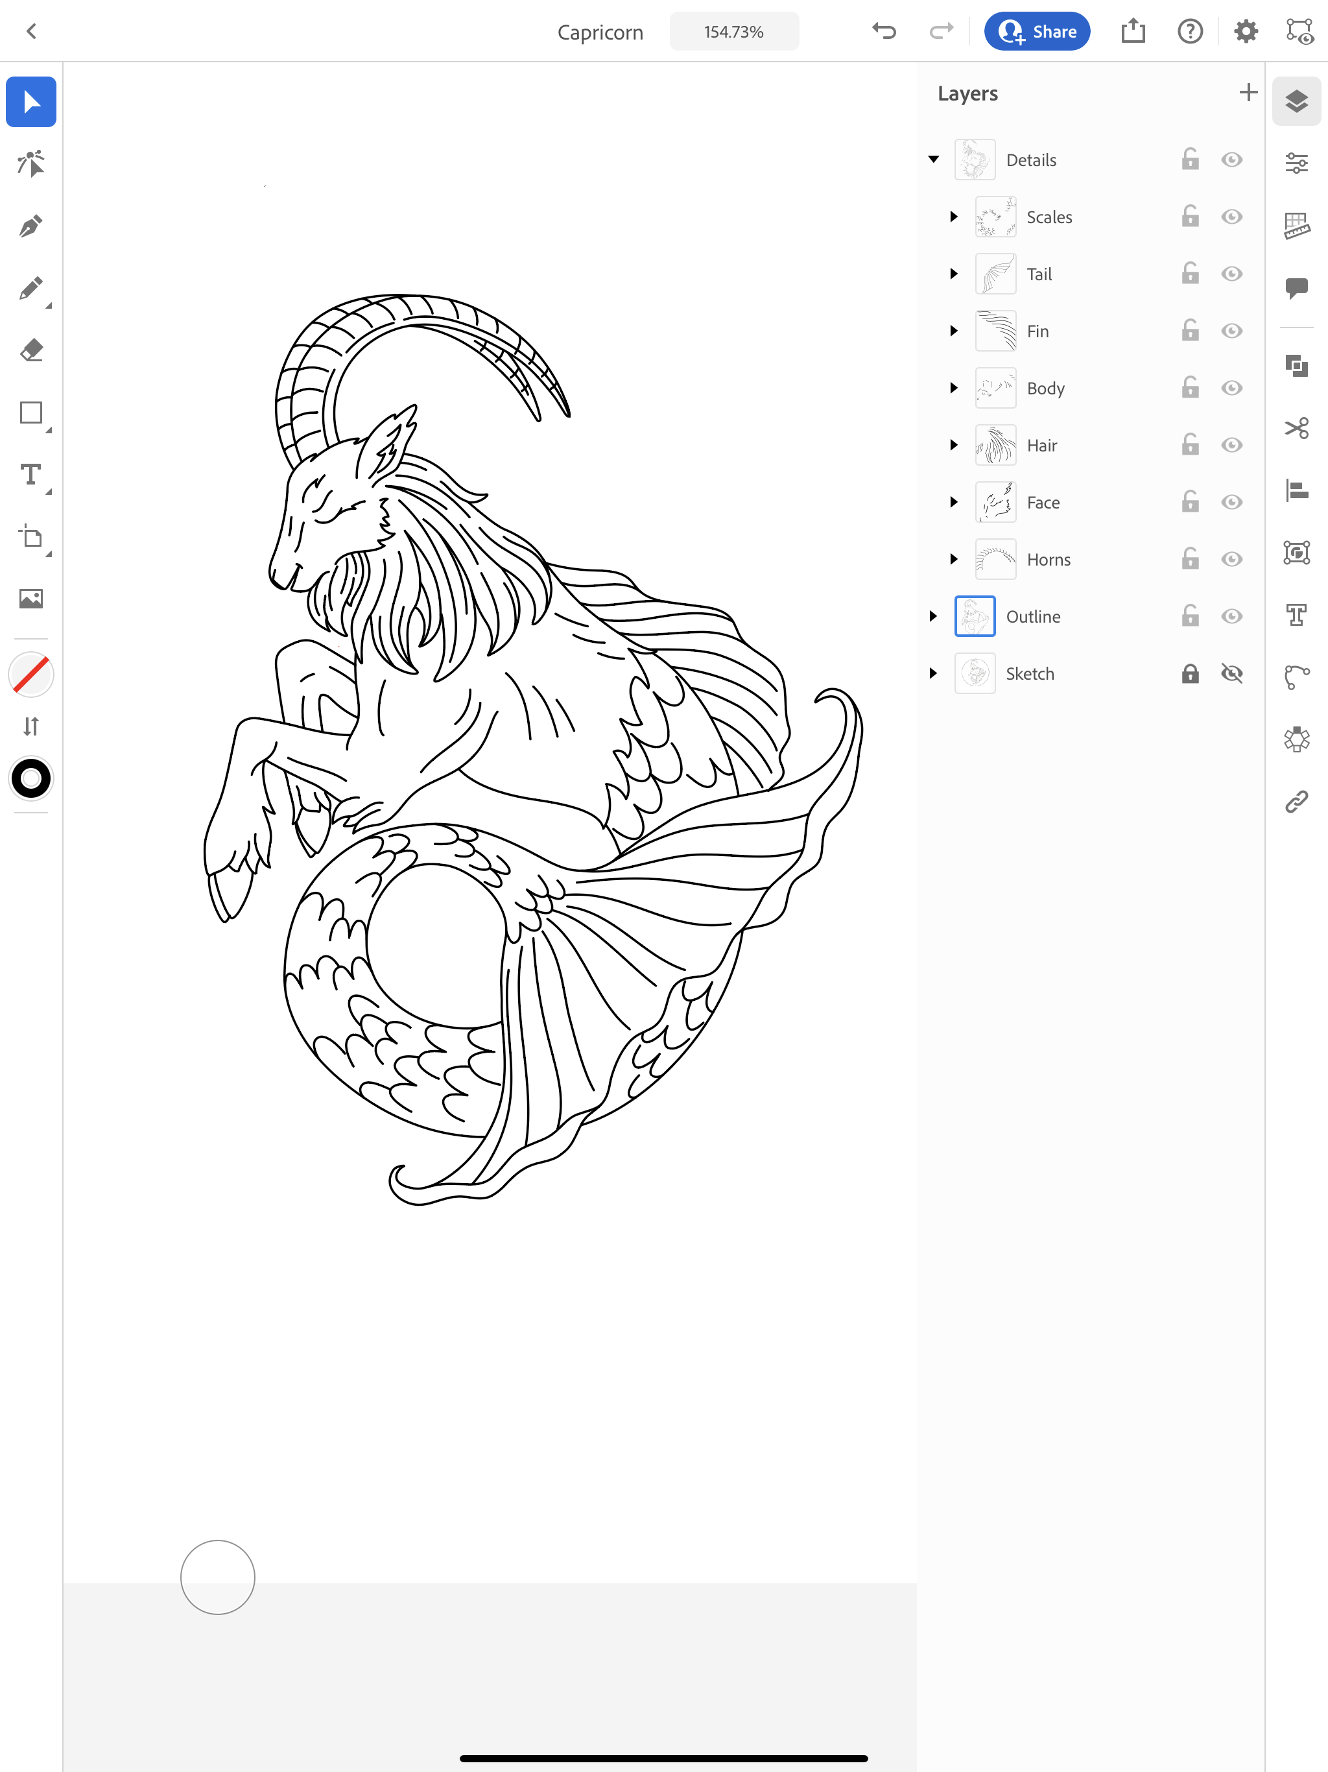Select the Place Image tool
The width and height of the screenshot is (1328, 1772).
(31, 599)
